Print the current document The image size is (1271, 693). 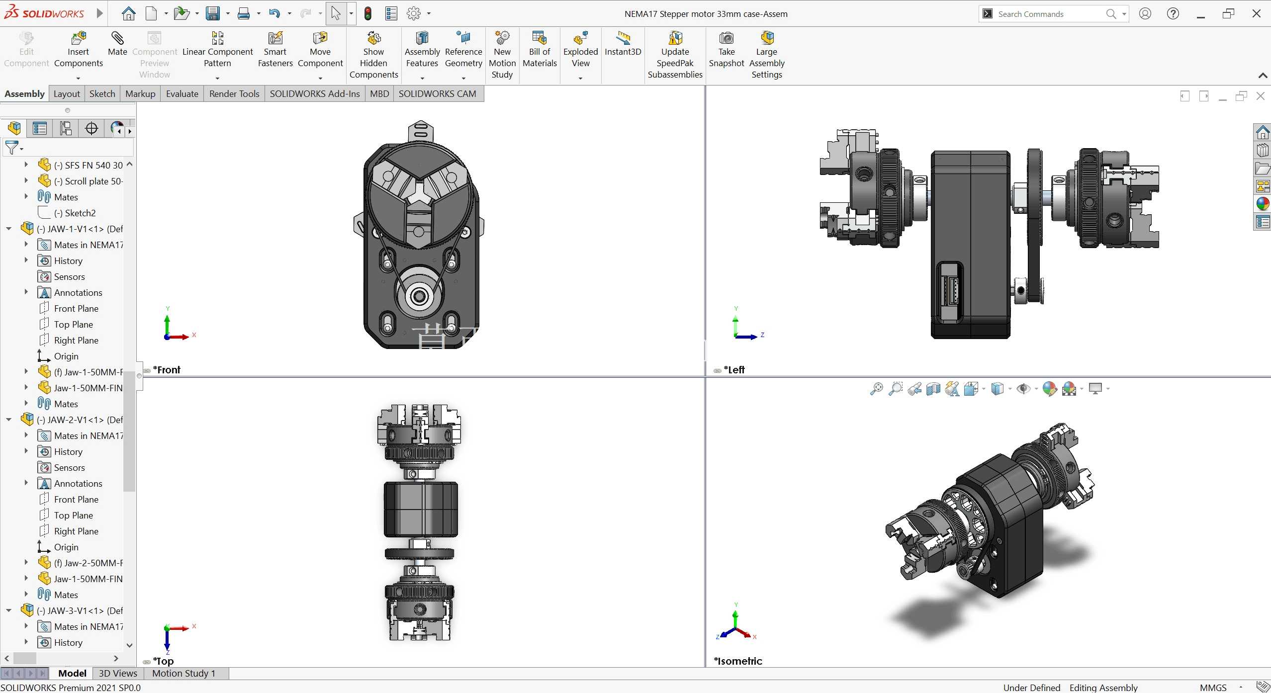(244, 13)
